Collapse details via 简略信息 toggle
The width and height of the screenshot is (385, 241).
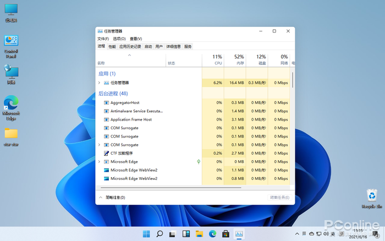pos(112,197)
